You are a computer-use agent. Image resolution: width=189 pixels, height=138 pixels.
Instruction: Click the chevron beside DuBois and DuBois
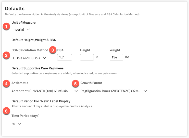click(x=44, y=58)
